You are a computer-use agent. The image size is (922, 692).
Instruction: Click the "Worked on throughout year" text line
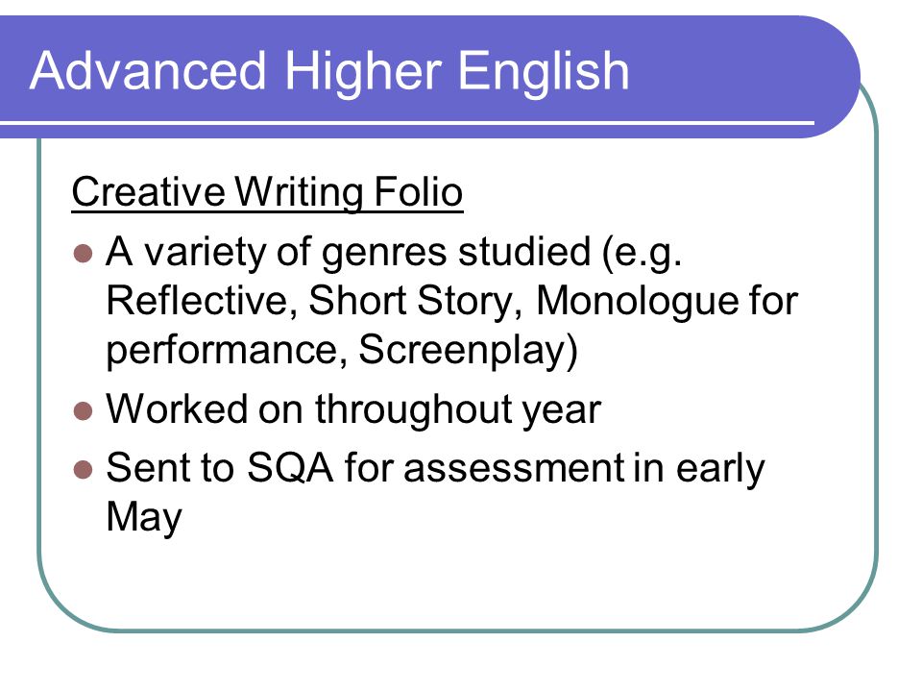tap(354, 410)
